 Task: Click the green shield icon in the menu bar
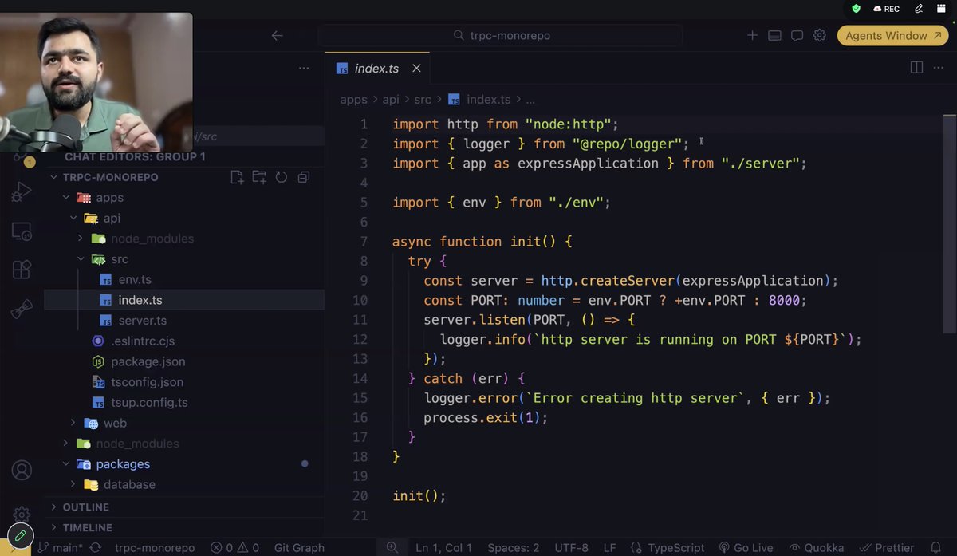pyautogui.click(x=856, y=9)
